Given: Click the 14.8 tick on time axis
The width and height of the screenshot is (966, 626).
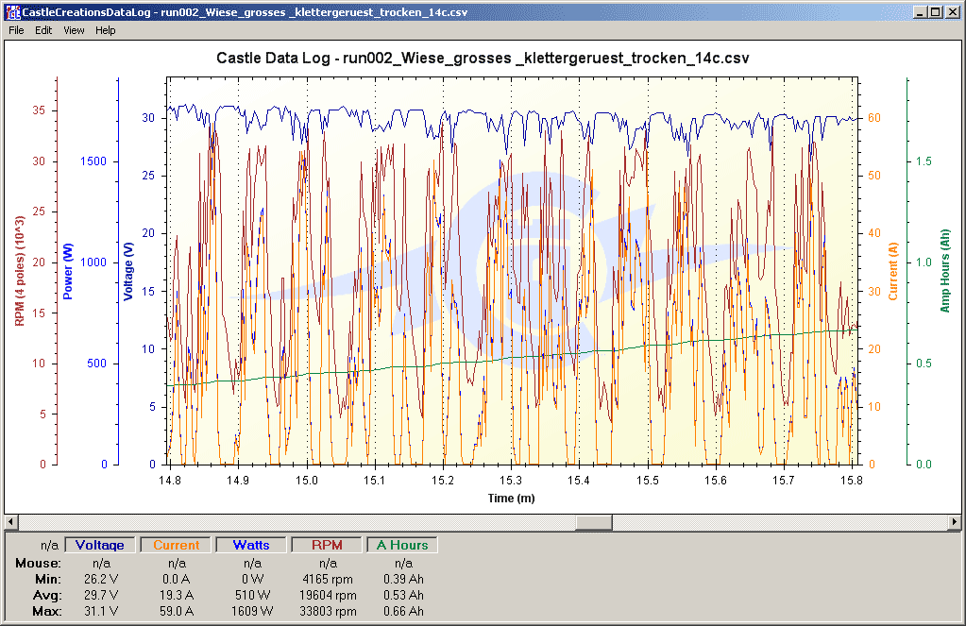Looking at the screenshot, I should coord(170,481).
